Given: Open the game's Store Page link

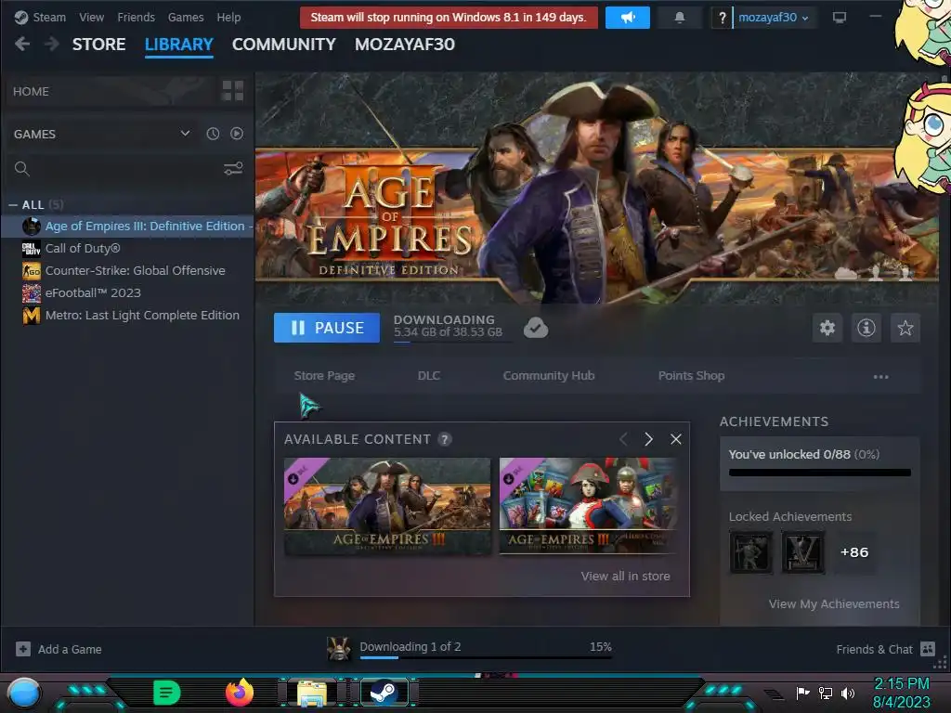Looking at the screenshot, I should 324,376.
